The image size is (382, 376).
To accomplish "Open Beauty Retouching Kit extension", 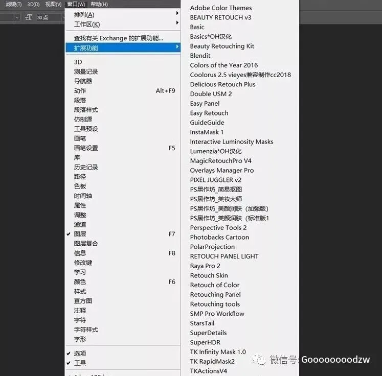I will pyautogui.click(x=222, y=46).
